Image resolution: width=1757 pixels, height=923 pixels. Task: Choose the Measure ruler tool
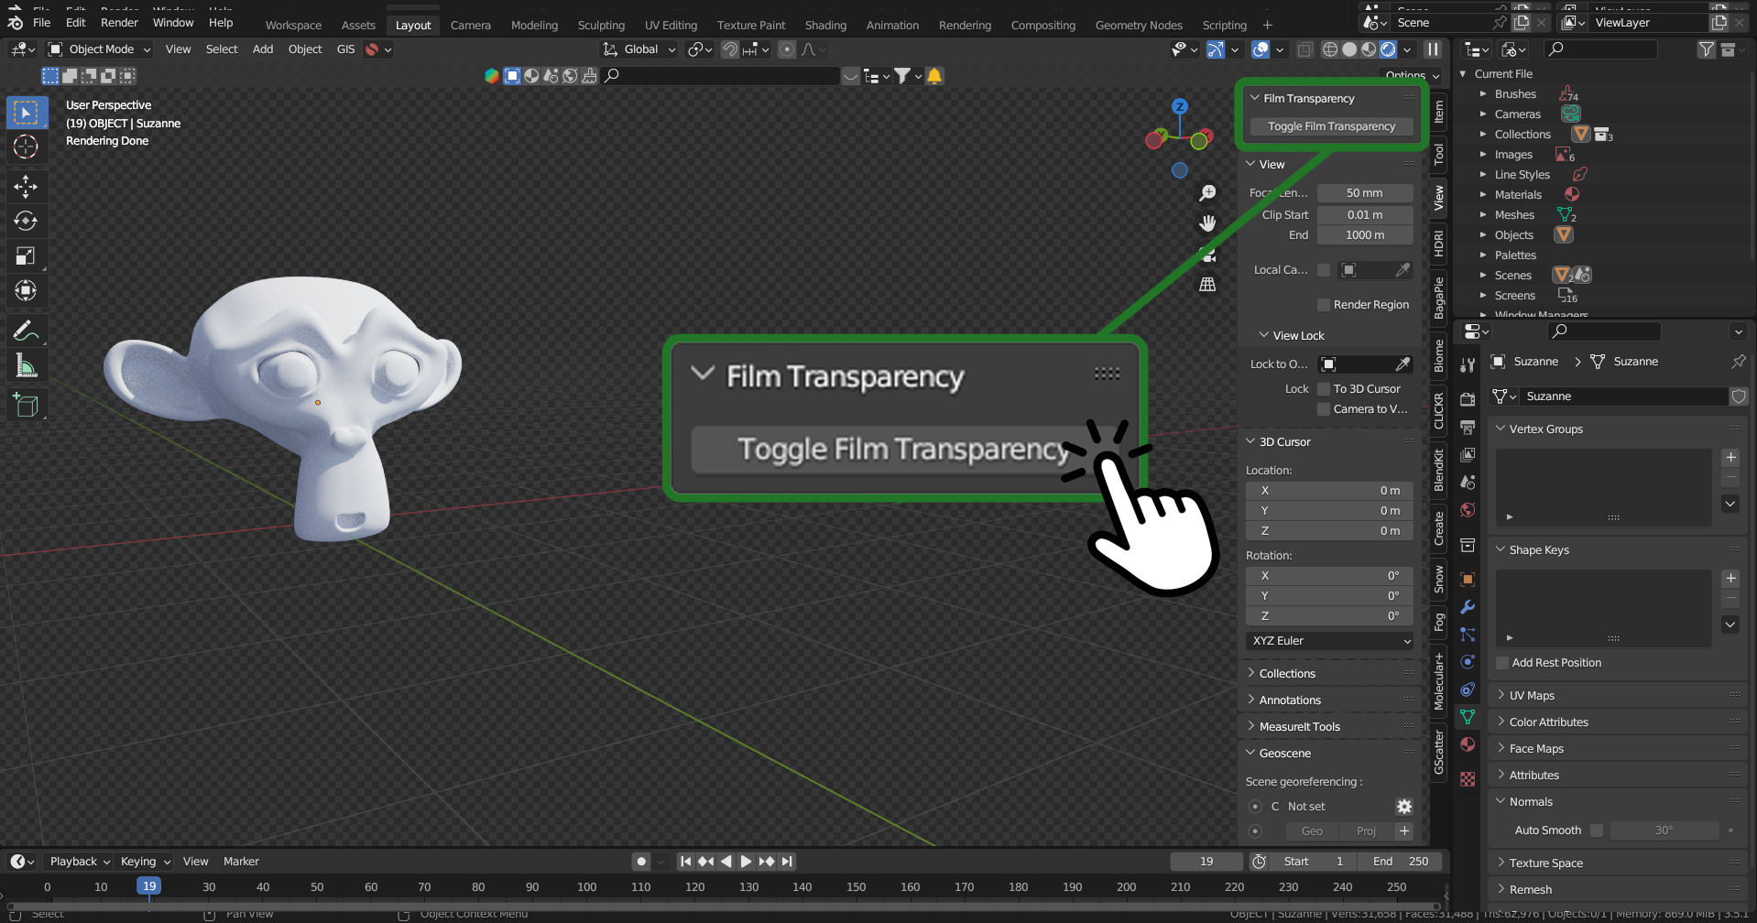pyautogui.click(x=26, y=366)
